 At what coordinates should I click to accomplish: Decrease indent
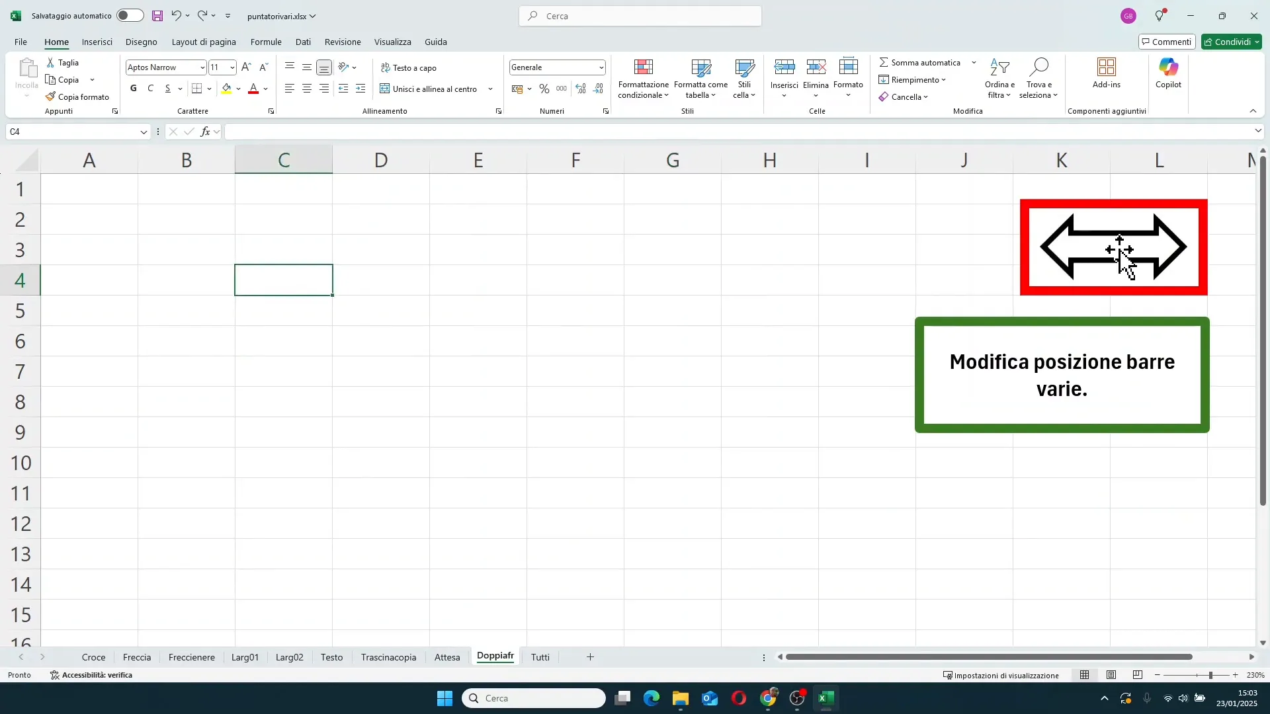coord(343,89)
